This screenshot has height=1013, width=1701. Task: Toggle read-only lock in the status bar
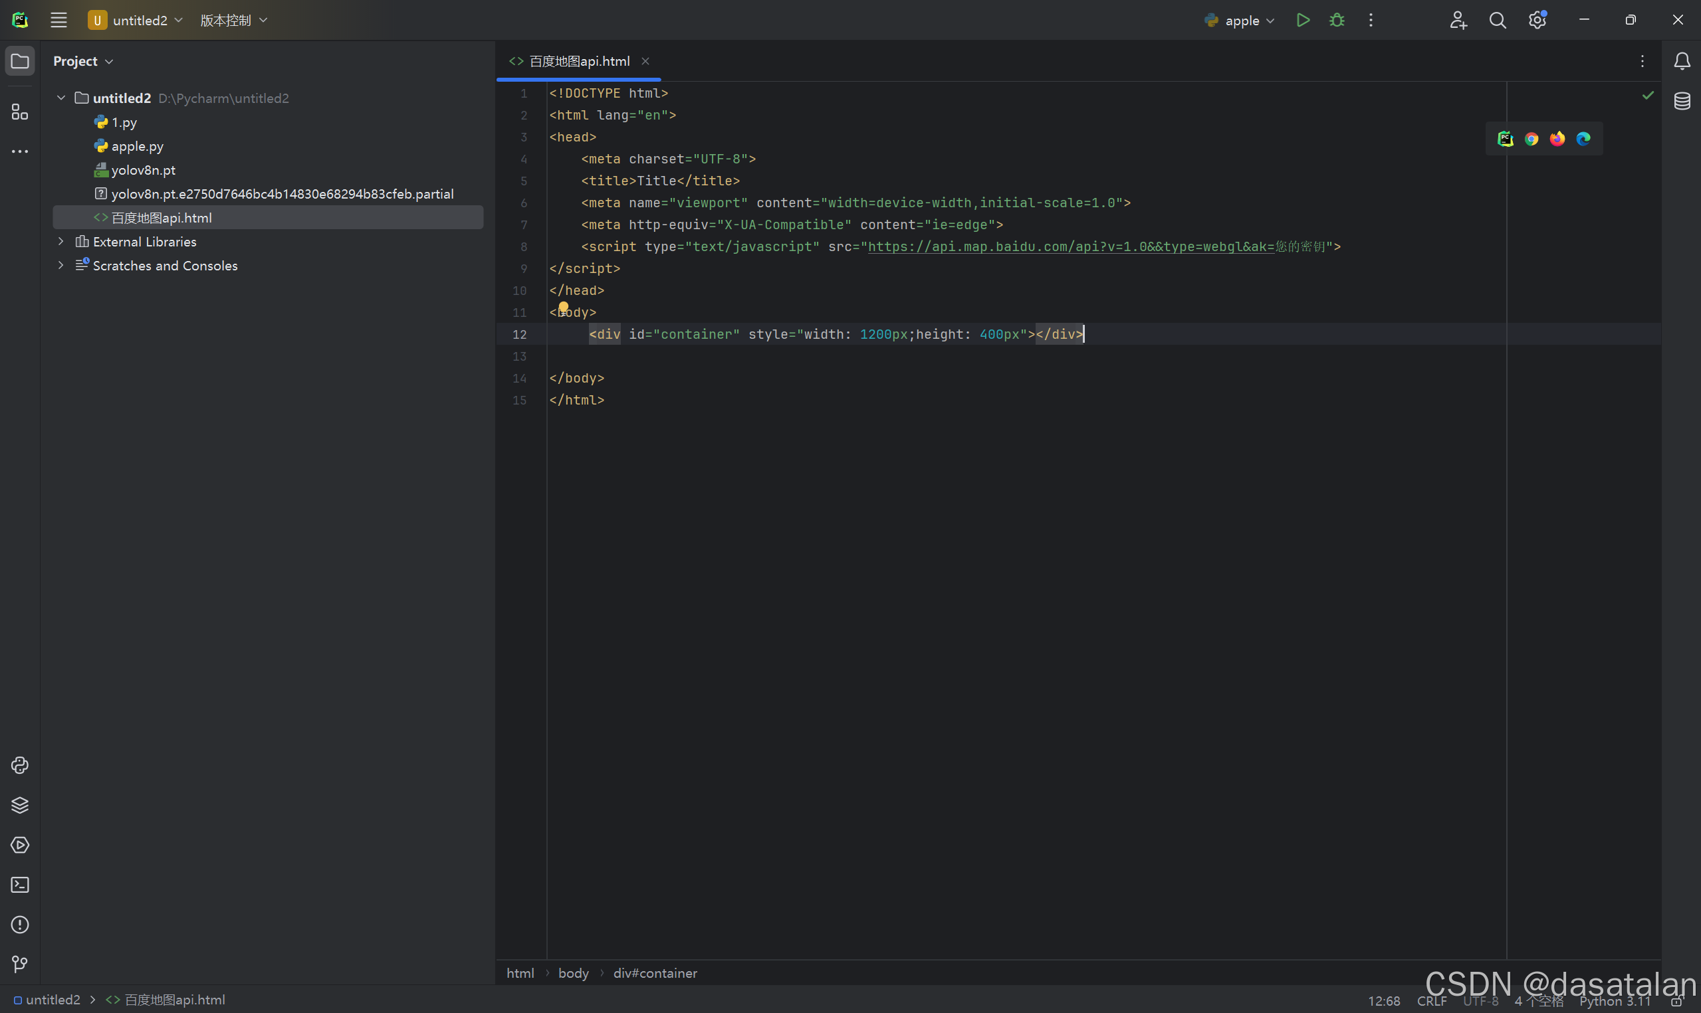[1676, 1002]
